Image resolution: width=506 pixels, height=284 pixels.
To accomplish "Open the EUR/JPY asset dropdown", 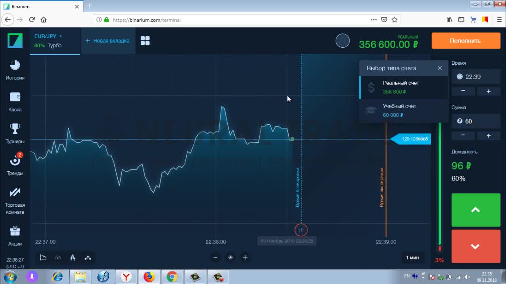I will pyautogui.click(x=48, y=36).
